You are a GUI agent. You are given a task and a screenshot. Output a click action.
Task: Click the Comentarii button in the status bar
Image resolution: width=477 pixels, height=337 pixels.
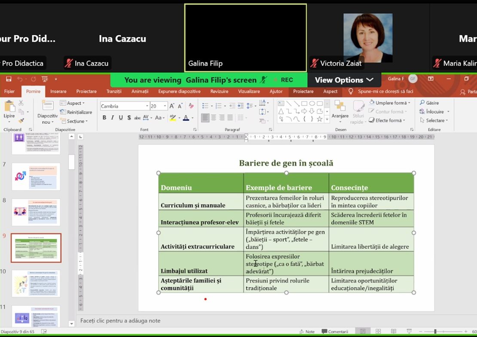(x=334, y=331)
